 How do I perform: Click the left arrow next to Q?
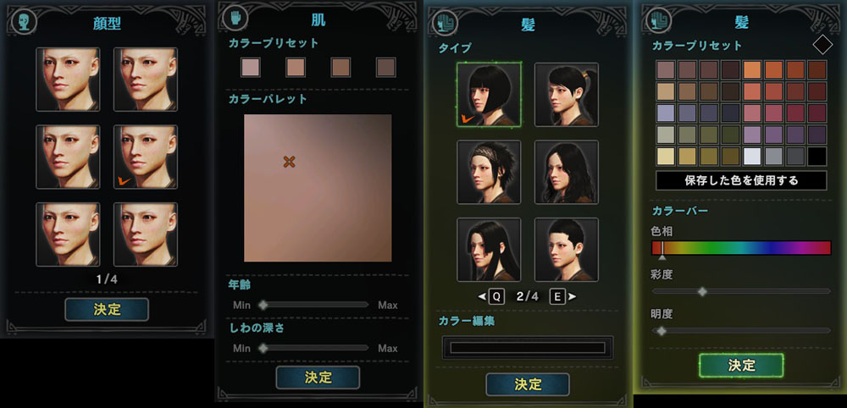[482, 296]
